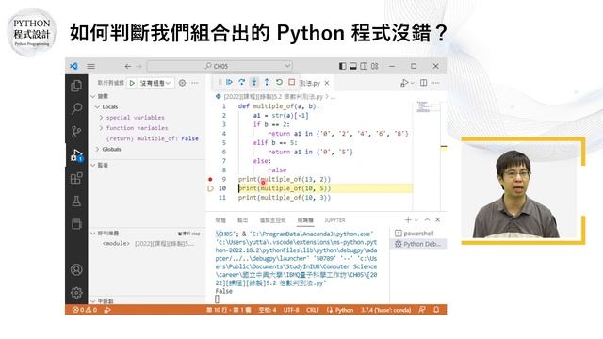Viewport: 603px width, 339px height.
Task: Open launch.json with the gear icon
Action: click(182, 83)
